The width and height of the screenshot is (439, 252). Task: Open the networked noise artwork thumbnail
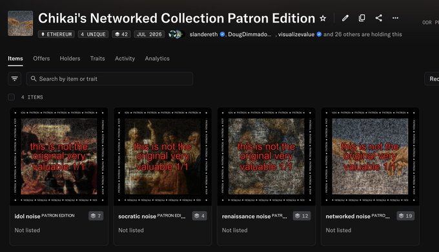[370, 157]
